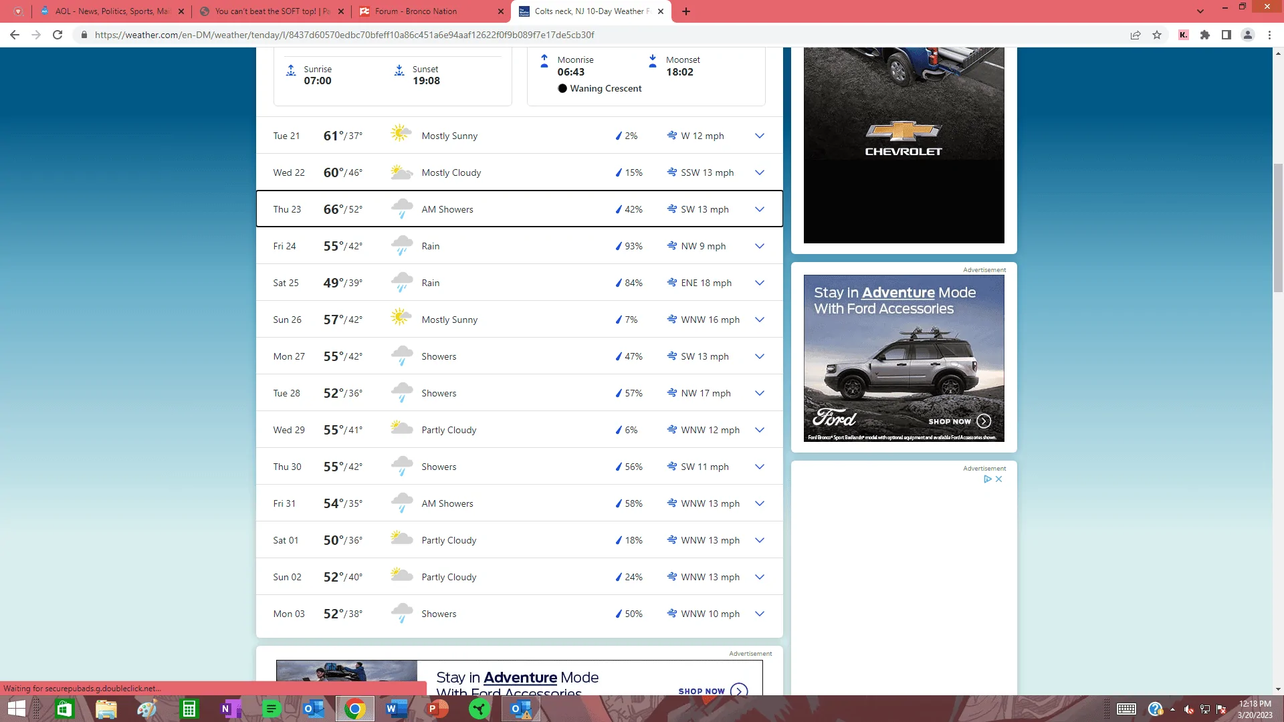Open the share page icon in address bar
This screenshot has width=1284, height=722.
point(1136,35)
